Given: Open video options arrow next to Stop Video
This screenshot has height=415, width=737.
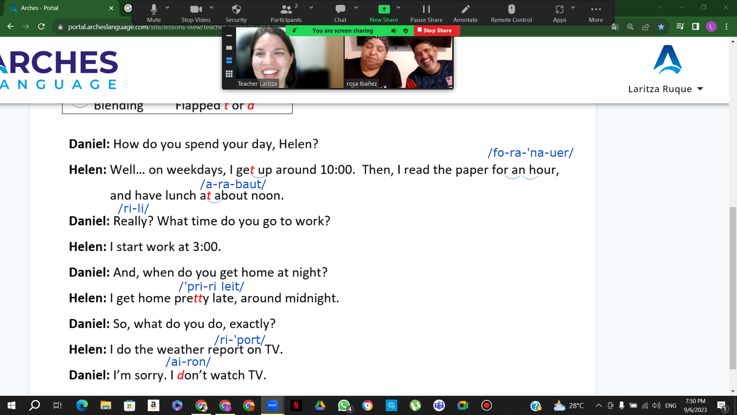Looking at the screenshot, I should pos(212,7).
